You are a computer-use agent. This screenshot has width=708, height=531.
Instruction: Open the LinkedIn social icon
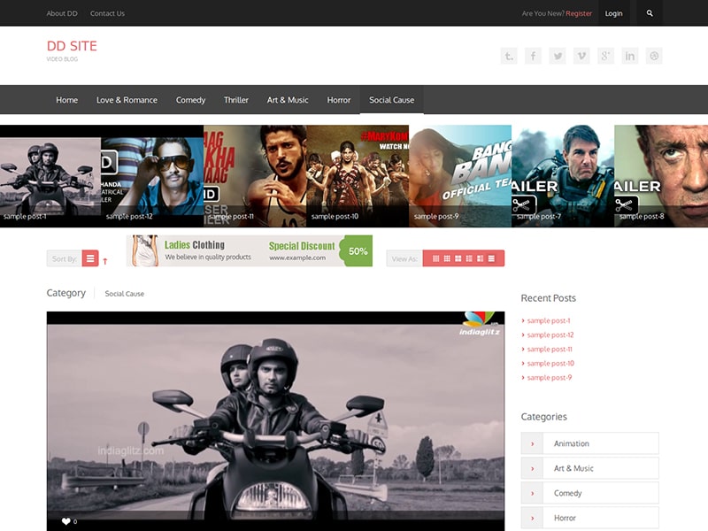630,56
